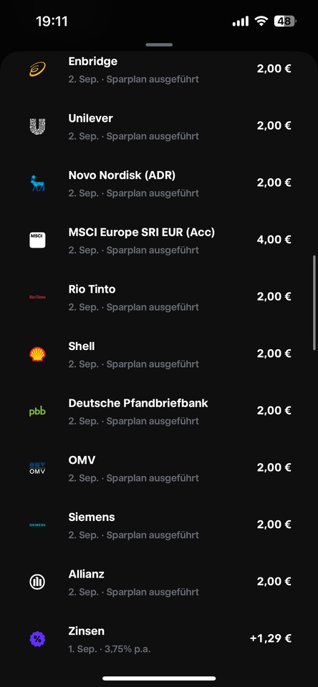Image resolution: width=318 pixels, height=687 pixels.
Task: Tap the Allianz circular logo
Action: 37,582
